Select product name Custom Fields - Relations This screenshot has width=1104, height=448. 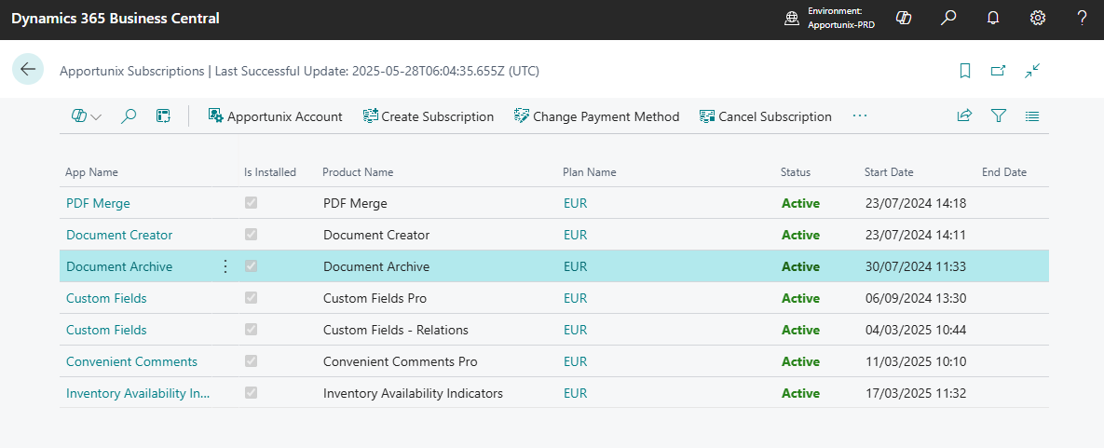click(396, 330)
